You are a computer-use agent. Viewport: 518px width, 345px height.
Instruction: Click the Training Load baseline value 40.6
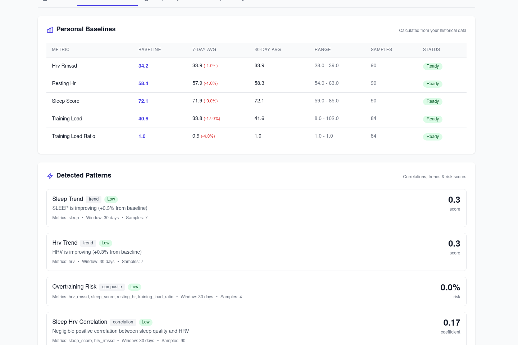143,119
